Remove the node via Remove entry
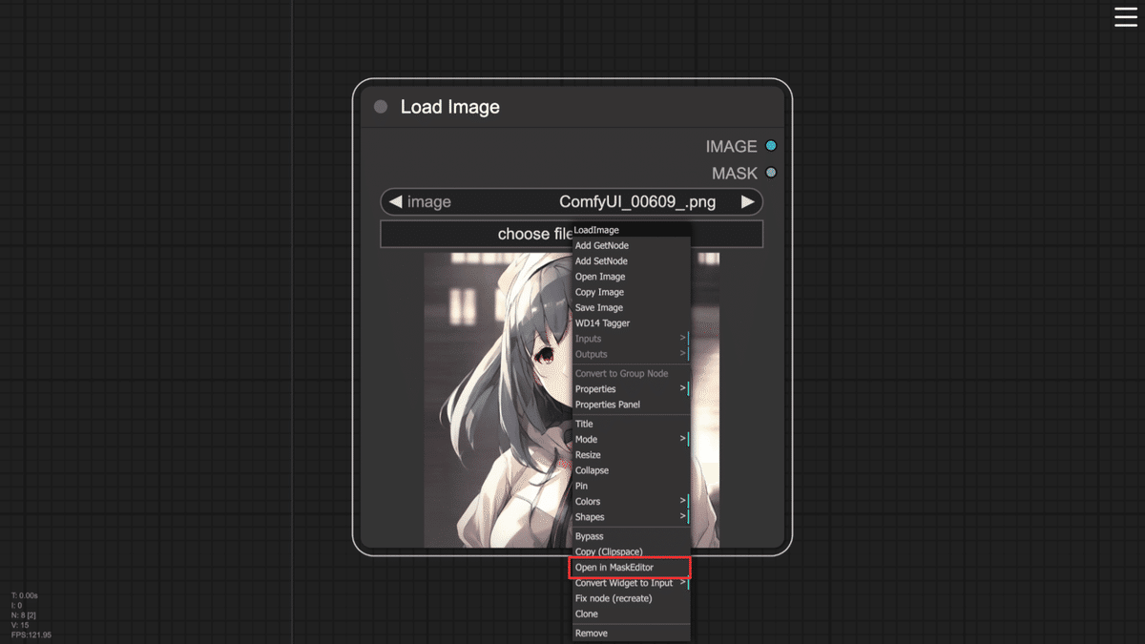Viewport: 1145px width, 644px height. [x=631, y=633]
